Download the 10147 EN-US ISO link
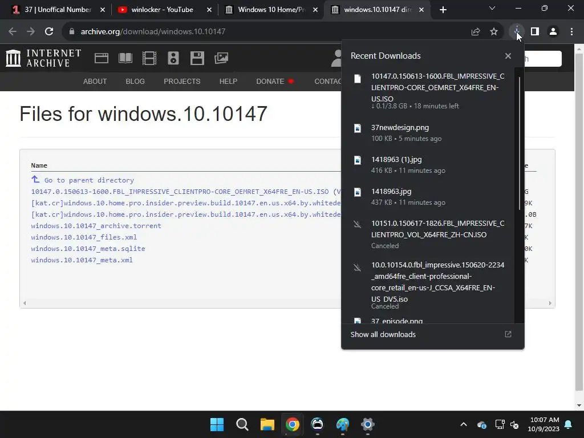Screen dimensions: 584x438 [x=180, y=192]
